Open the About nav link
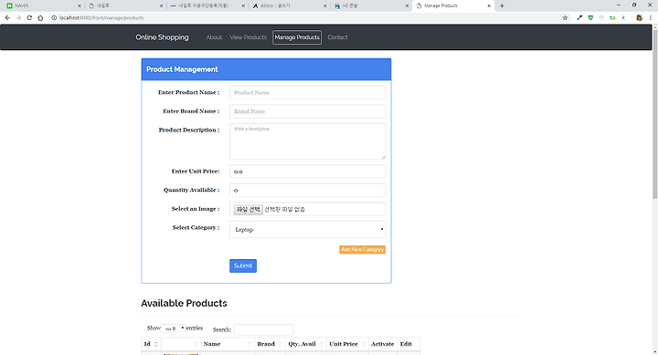This screenshot has width=658, height=355. pos(214,37)
